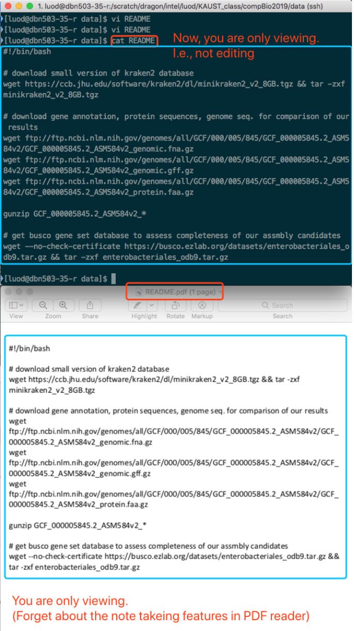Viewport: 354px width, 631px height.
Task: Zoom out in the Preview toolbar
Action: pyautogui.click(x=43, y=305)
